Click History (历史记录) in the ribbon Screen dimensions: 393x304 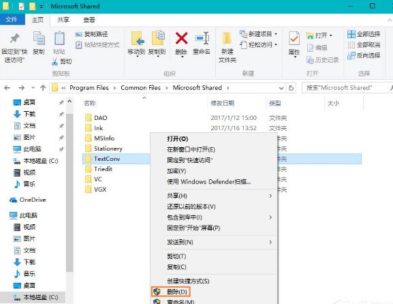point(323,60)
